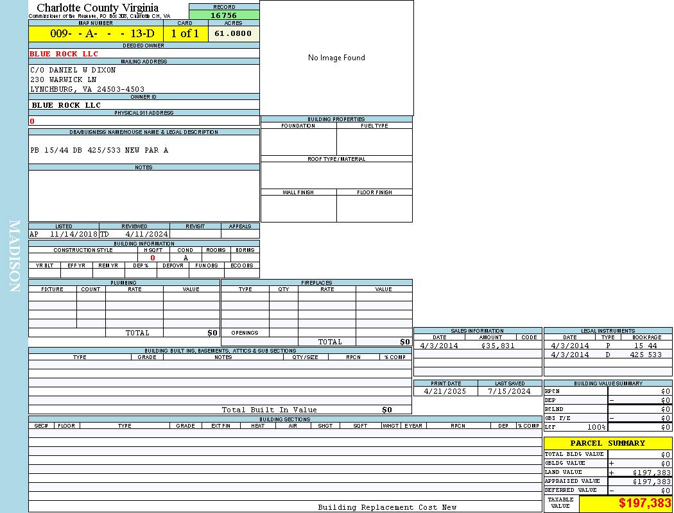Click the print date 4/21/2025
The width and height of the screenshot is (674, 513).
445,391
